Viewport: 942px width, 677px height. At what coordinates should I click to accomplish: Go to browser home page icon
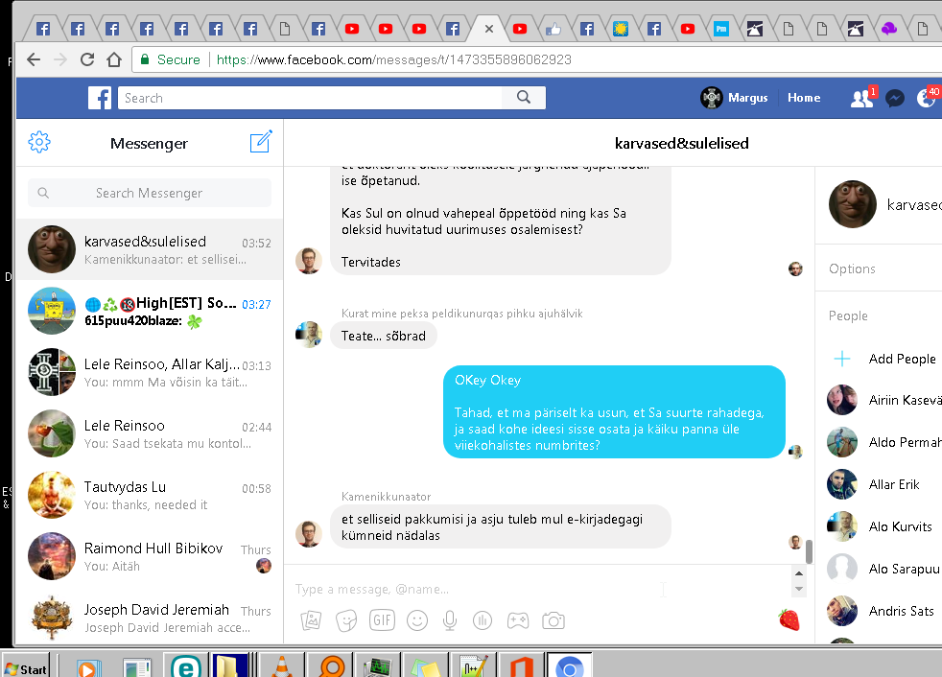(x=114, y=59)
